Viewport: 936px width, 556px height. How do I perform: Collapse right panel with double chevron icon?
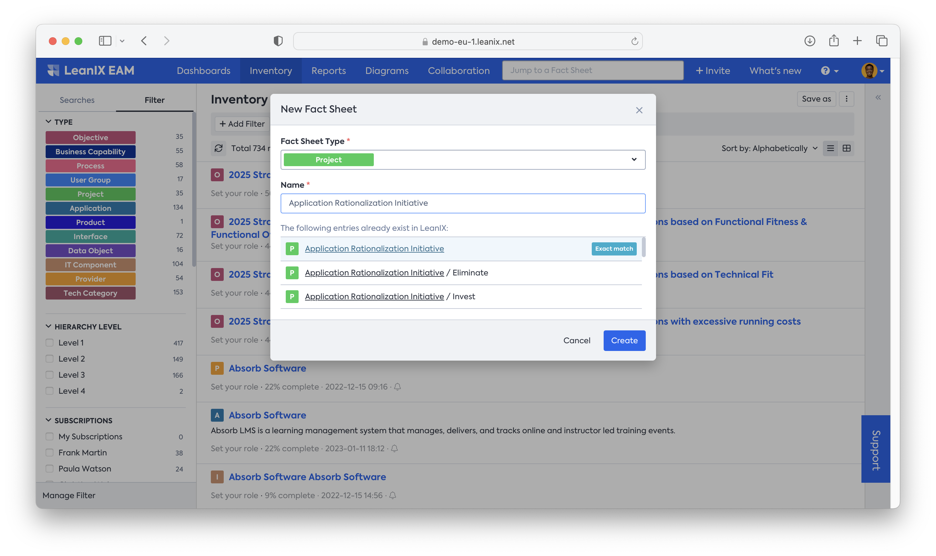[878, 98]
